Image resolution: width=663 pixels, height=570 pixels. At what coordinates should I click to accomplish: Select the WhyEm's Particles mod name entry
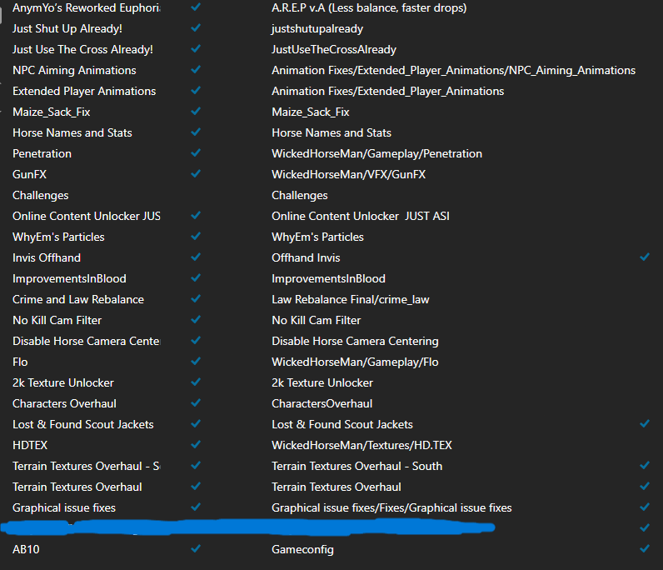(58, 237)
